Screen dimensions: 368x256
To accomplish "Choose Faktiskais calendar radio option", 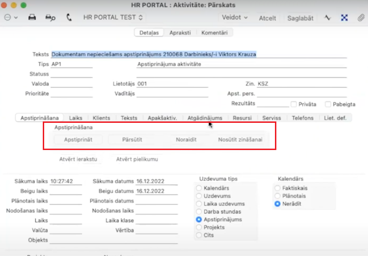I will pos(277,188).
